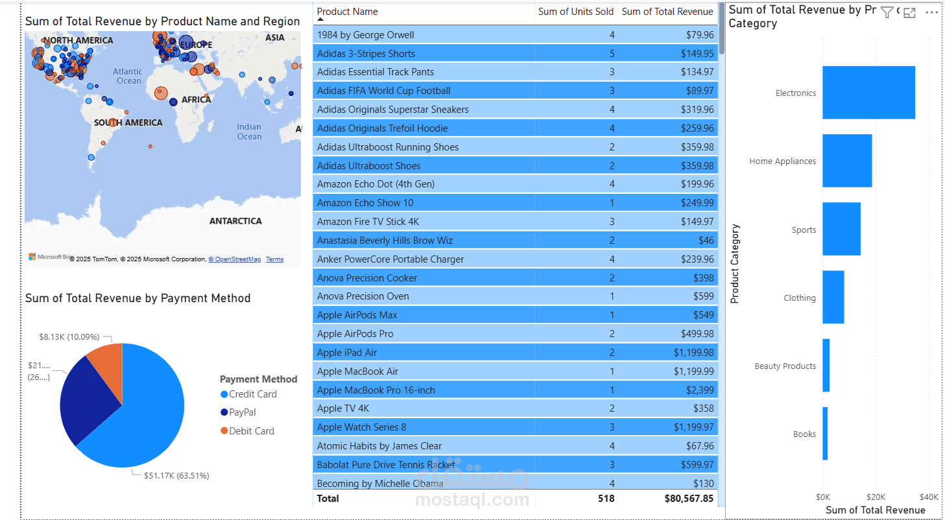Click the sort arrow under Product Name header
The height and width of the screenshot is (520, 945).
[320, 21]
